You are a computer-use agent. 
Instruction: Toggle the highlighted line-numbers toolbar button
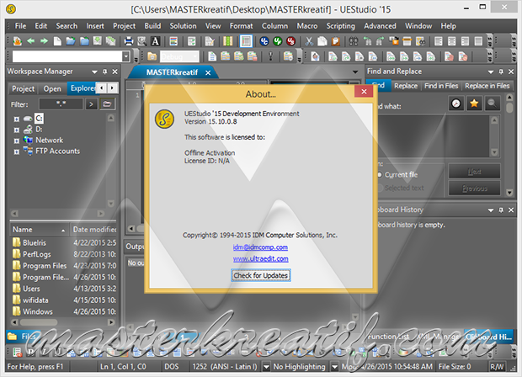(x=246, y=41)
